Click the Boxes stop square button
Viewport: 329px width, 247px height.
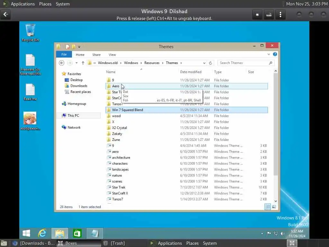pos(257,15)
